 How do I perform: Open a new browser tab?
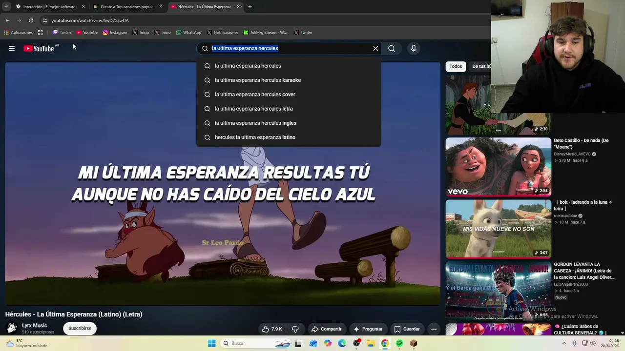pyautogui.click(x=250, y=7)
